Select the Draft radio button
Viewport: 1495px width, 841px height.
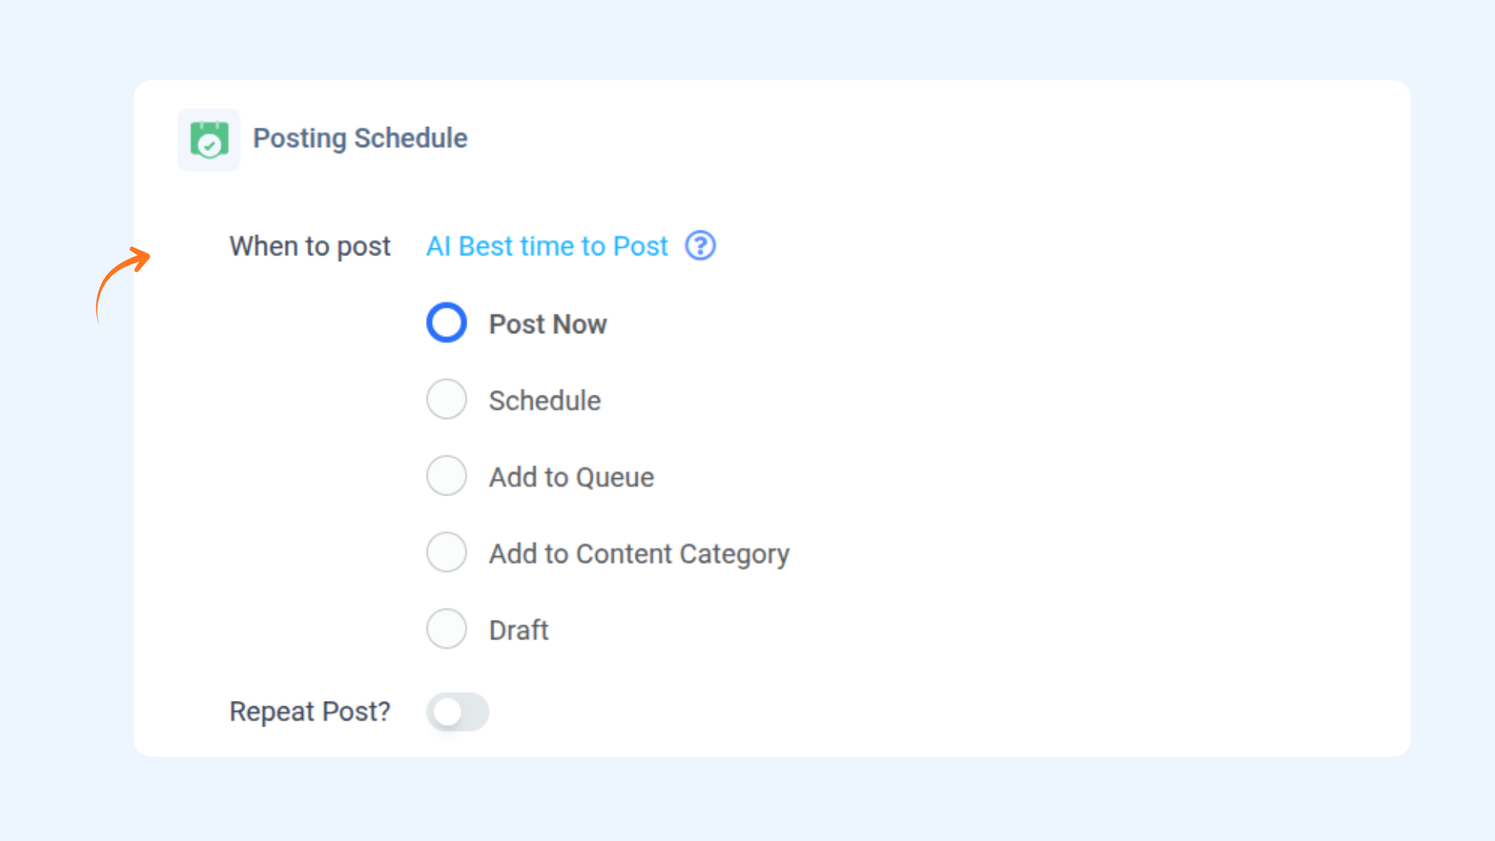tap(446, 628)
